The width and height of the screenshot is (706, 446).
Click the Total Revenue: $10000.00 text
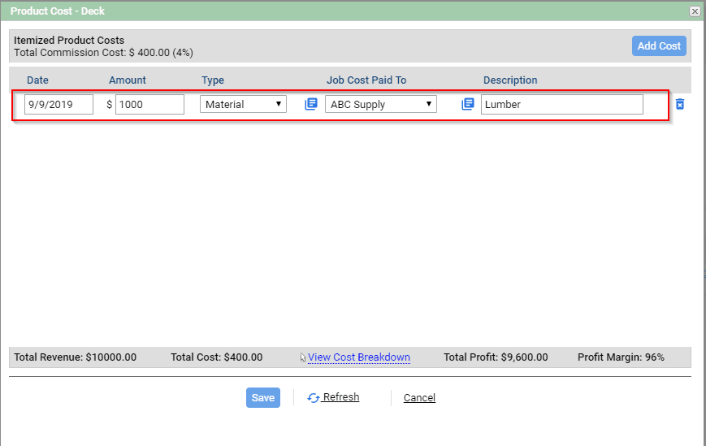pyautogui.click(x=76, y=357)
